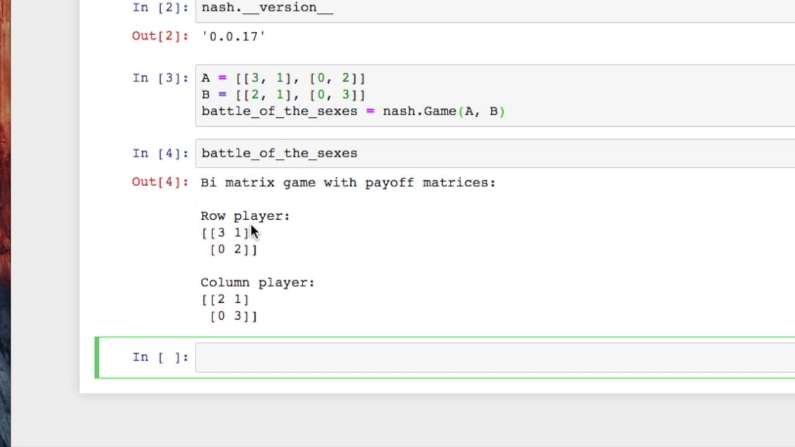Click the nash.Game(A, B) assignment line
The height and width of the screenshot is (447, 795).
tap(353, 111)
